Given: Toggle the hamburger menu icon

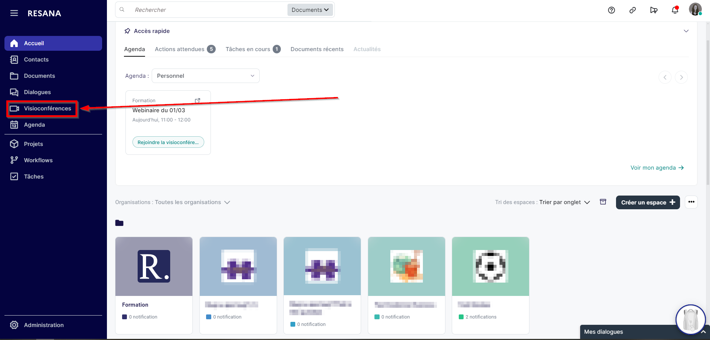Looking at the screenshot, I should click(x=14, y=13).
